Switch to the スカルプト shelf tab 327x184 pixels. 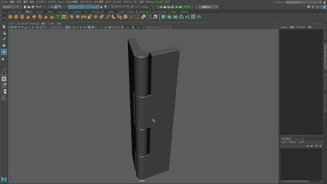pyautogui.click(x=39, y=12)
